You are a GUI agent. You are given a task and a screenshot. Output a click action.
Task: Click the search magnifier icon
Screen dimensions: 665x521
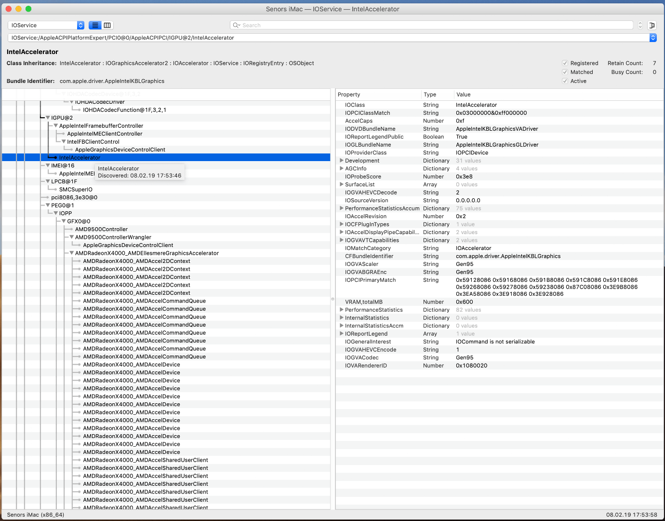coord(236,25)
